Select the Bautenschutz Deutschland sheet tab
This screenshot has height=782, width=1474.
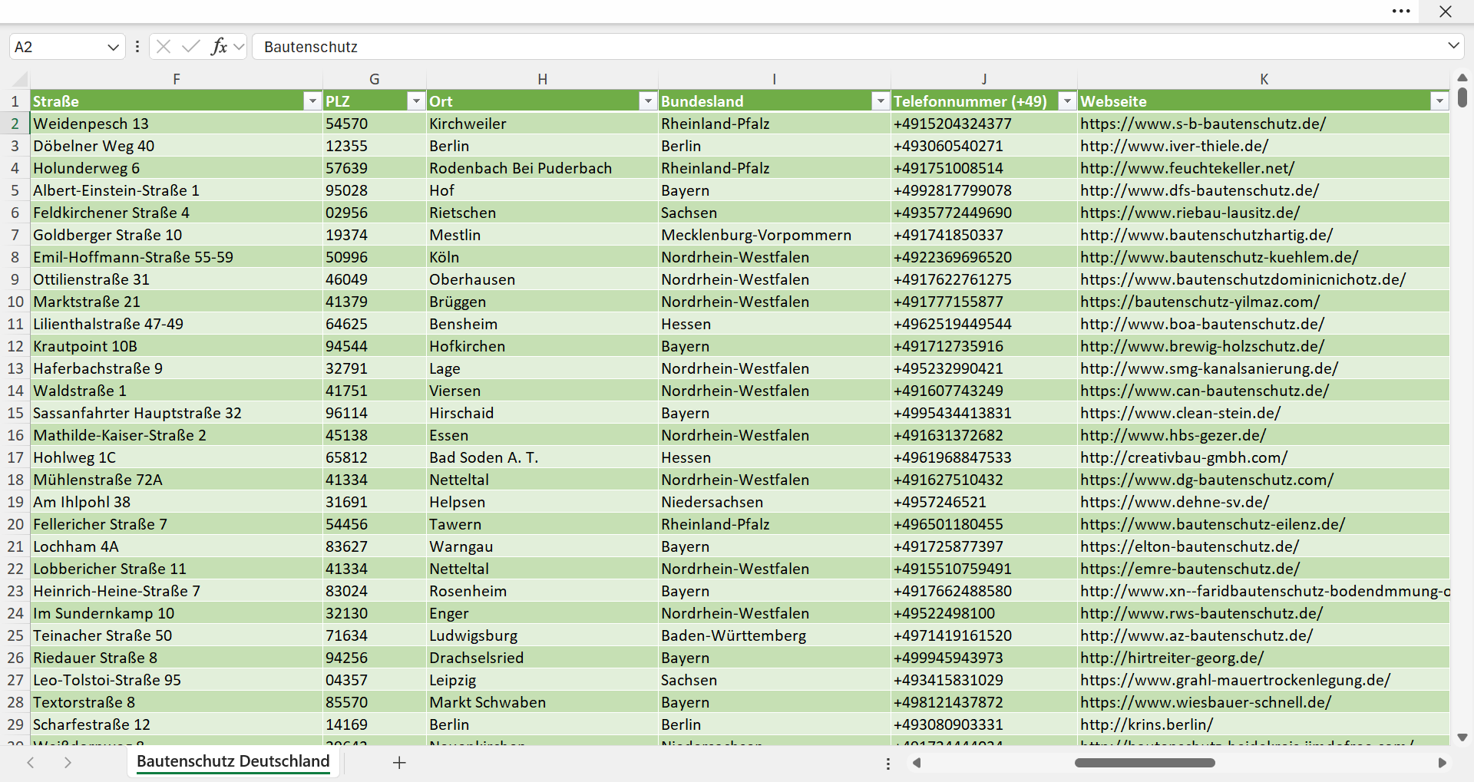pos(233,761)
